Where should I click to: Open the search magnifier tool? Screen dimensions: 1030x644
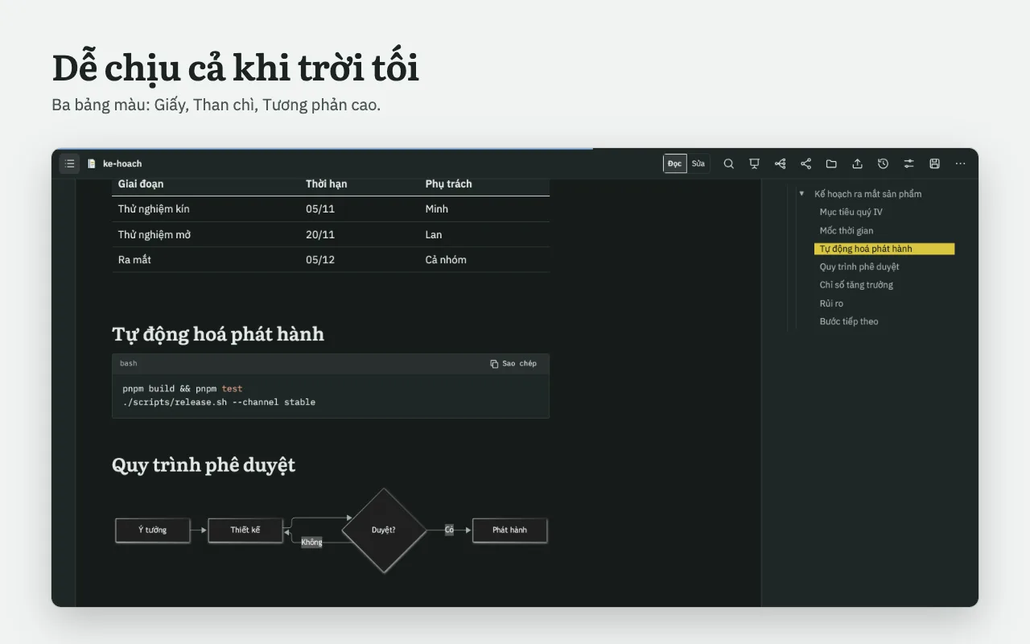pos(728,163)
